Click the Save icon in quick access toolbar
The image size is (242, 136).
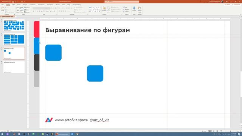tap(13, 2)
